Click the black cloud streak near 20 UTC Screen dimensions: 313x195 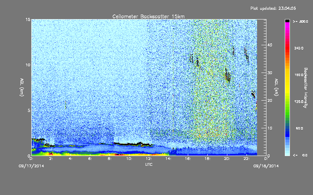pos(228,75)
